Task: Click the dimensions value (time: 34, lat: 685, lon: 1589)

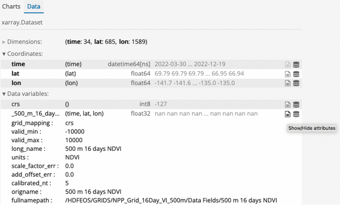Action: click(x=106, y=42)
